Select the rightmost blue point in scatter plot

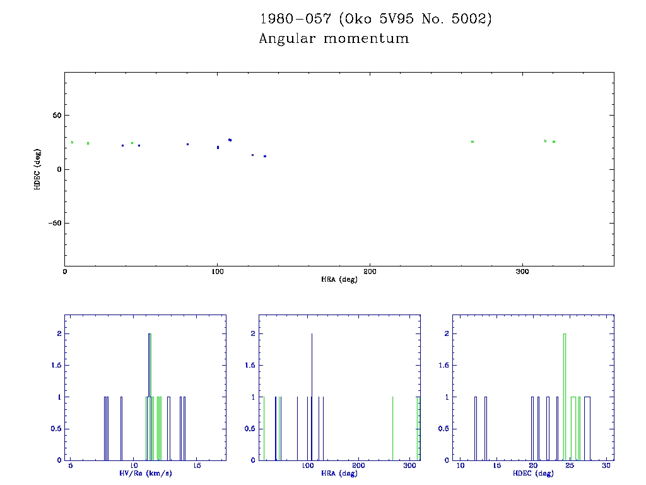265,156
